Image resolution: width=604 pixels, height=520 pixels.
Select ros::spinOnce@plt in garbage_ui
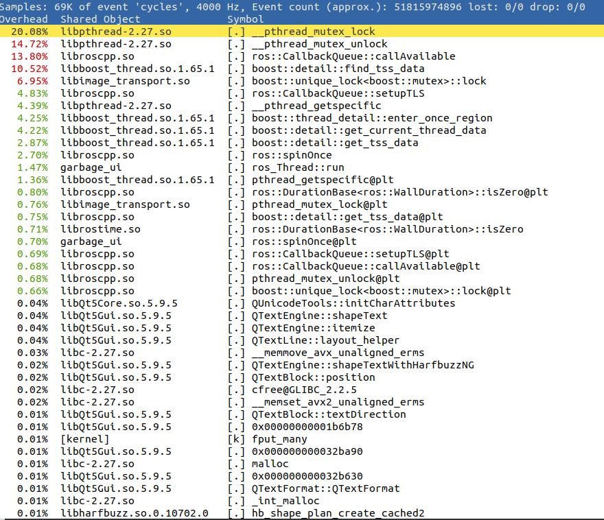click(302, 241)
